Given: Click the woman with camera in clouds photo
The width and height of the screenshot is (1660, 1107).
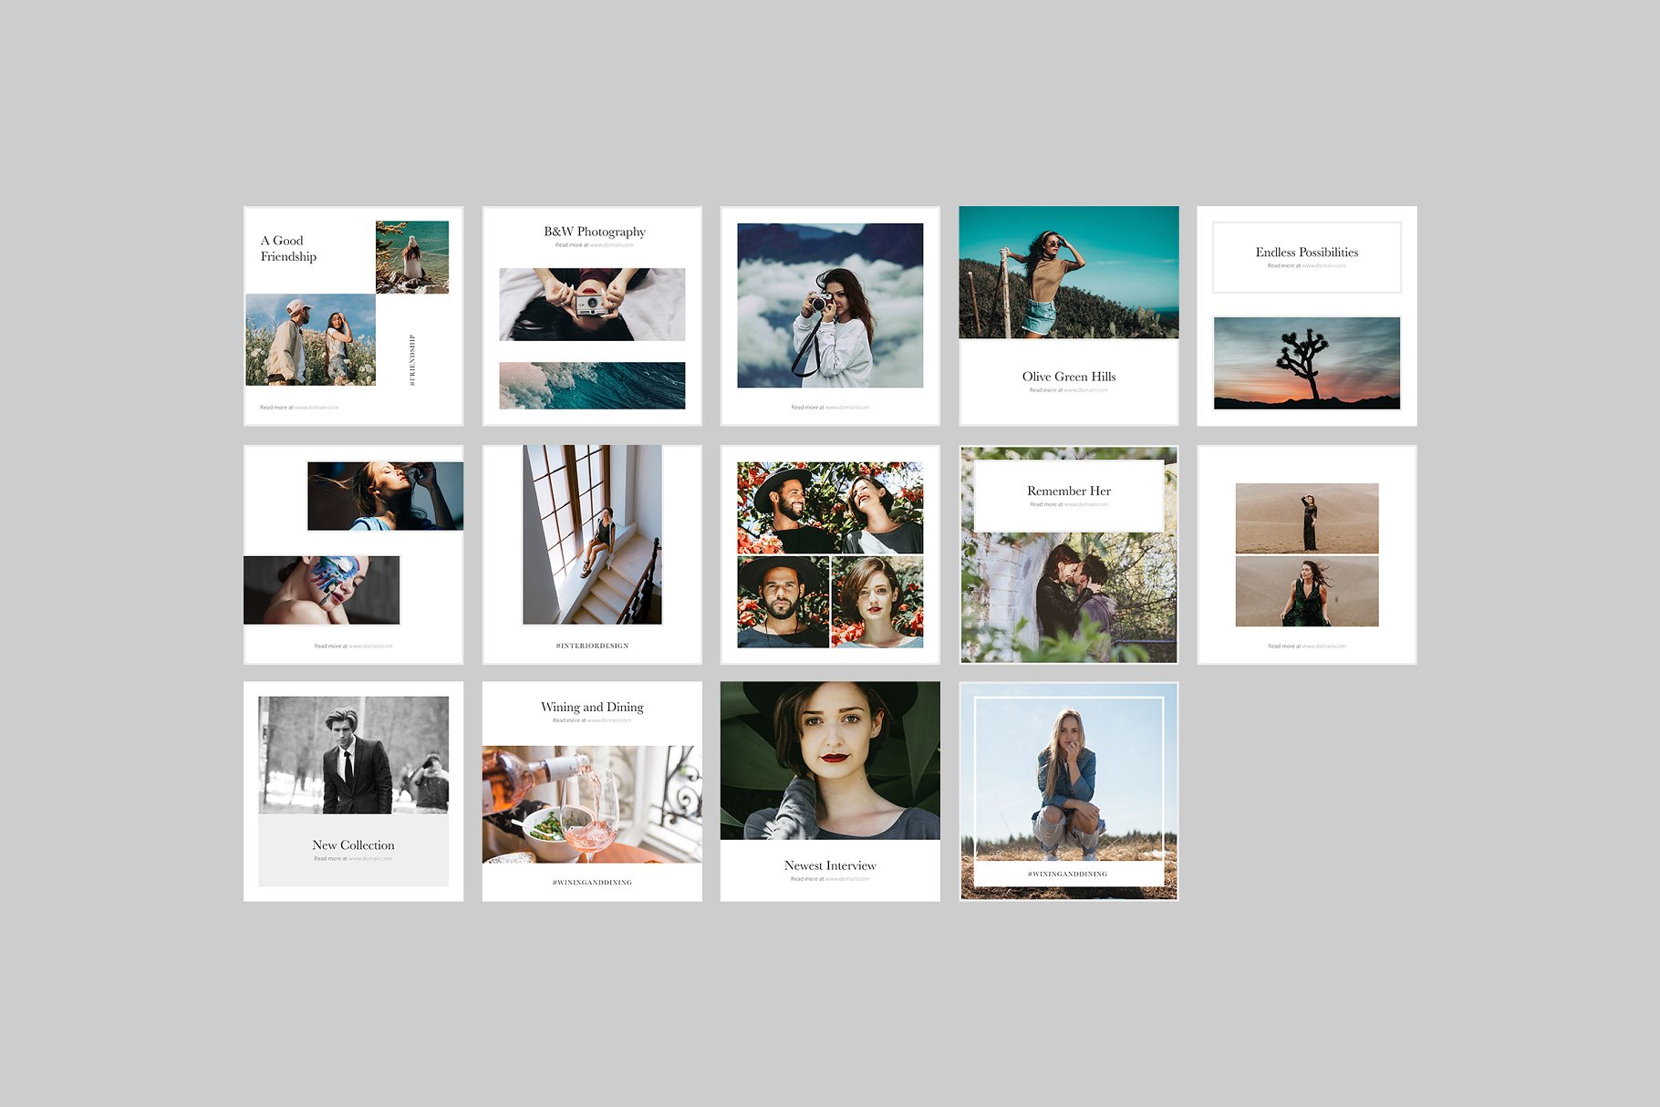Looking at the screenshot, I should point(830,305).
